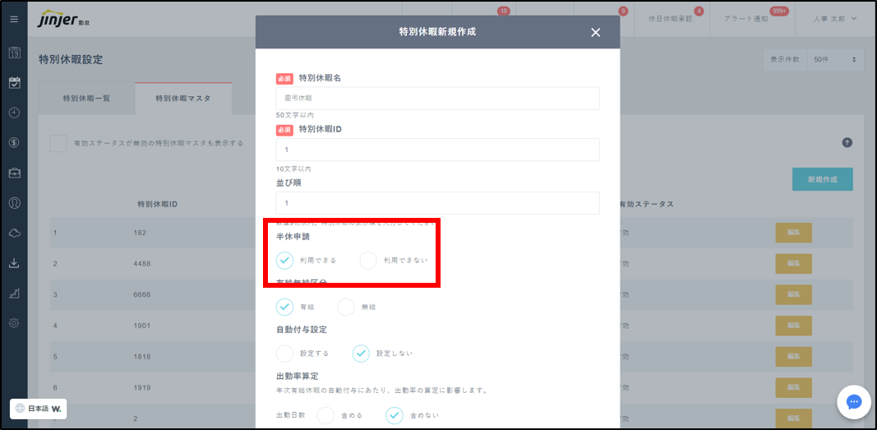Open the hamburger menu in the sidebar

(x=14, y=19)
